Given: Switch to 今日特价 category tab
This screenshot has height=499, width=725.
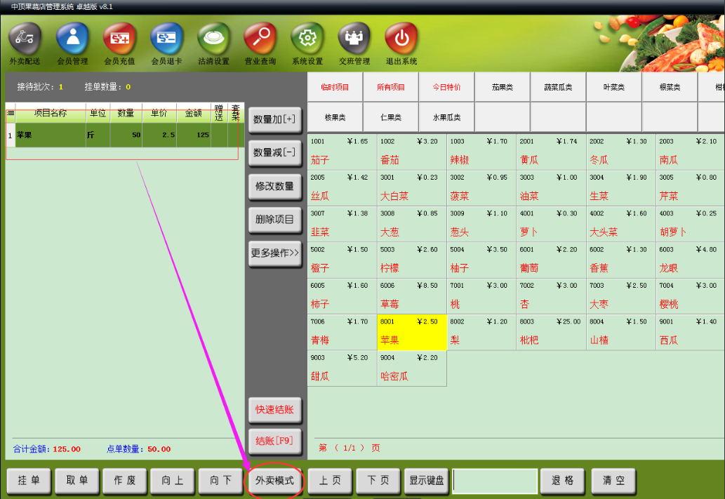Looking at the screenshot, I should (446, 87).
